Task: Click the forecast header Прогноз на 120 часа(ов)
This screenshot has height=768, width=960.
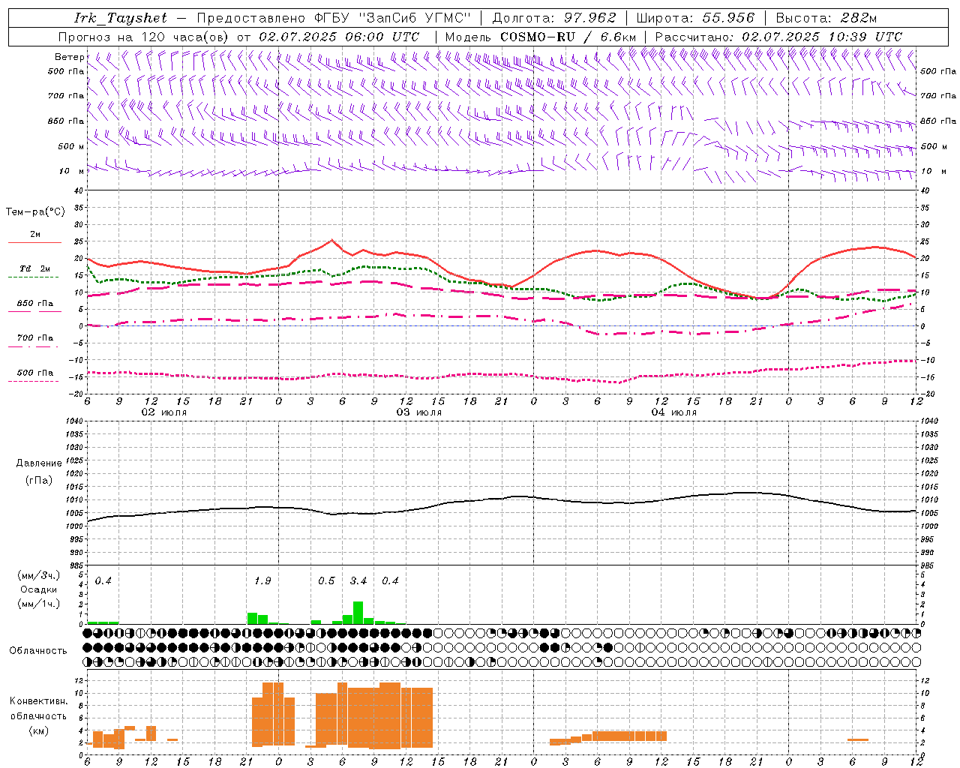Action: coord(143,37)
